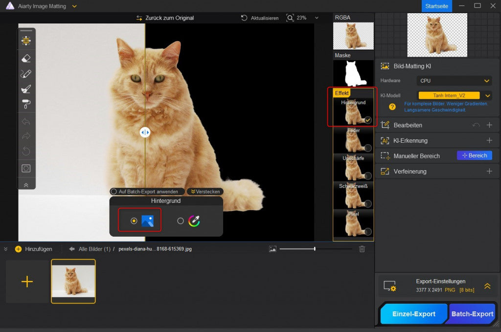Image resolution: width=501 pixels, height=332 pixels.
Task: Click the trash icon to delete image
Action: pyautogui.click(x=362, y=249)
